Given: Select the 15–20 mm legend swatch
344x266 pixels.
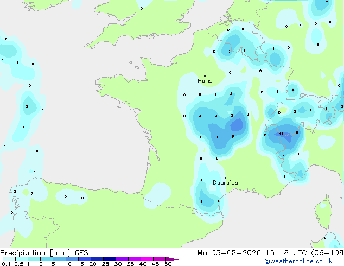Looking at the screenshot, I should [85, 259].
